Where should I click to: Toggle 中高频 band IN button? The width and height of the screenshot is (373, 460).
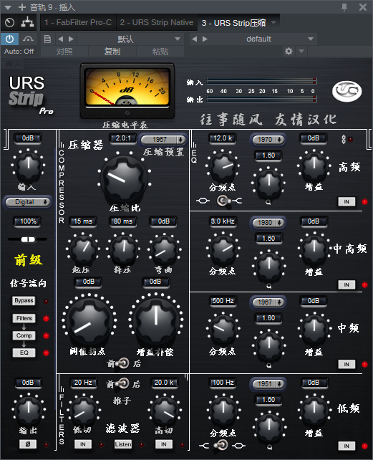(x=347, y=284)
